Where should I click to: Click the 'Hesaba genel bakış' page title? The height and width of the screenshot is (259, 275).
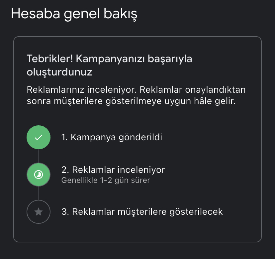pyautogui.click(x=74, y=14)
